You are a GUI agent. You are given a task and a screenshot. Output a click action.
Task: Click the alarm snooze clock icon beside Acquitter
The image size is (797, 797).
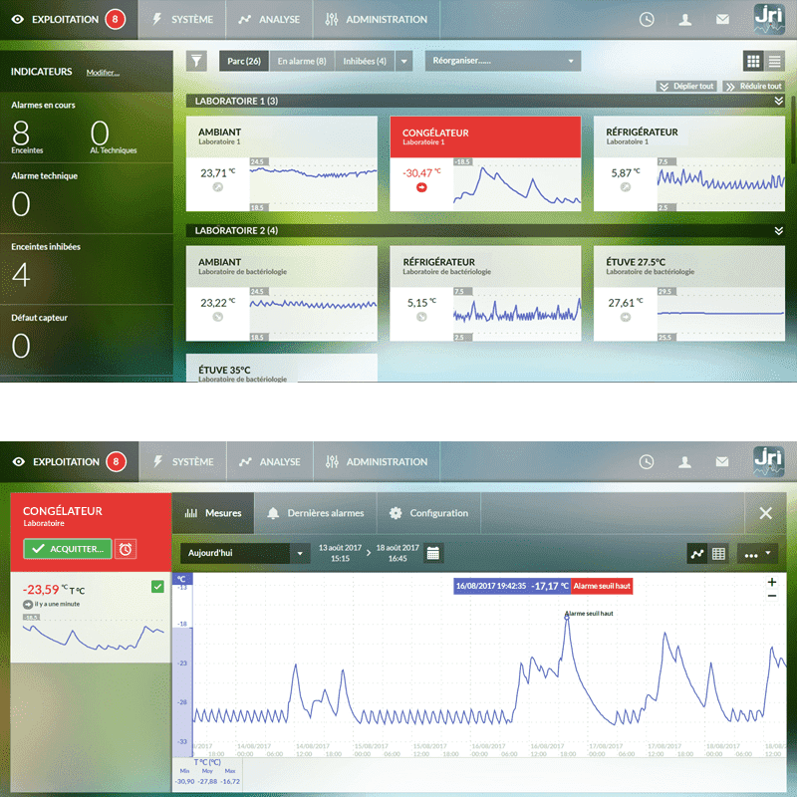pyautogui.click(x=128, y=549)
